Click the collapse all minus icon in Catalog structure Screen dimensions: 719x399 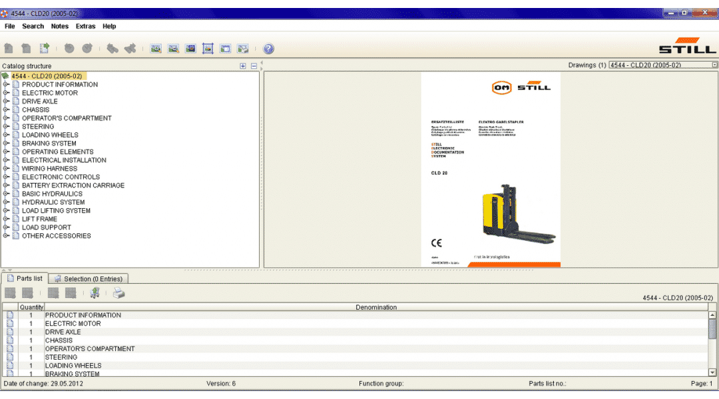tap(254, 66)
